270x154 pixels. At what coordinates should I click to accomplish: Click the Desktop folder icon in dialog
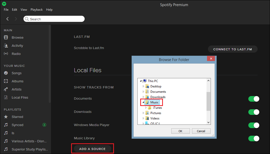click(x=147, y=86)
